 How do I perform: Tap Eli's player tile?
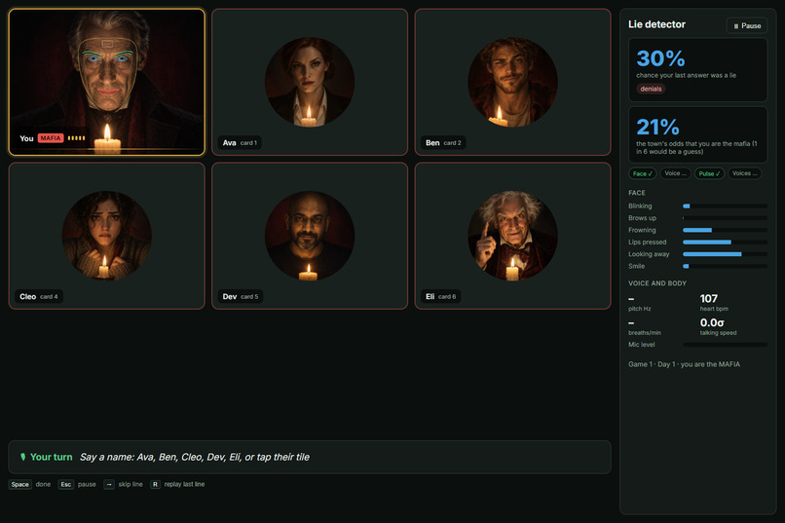click(x=512, y=236)
